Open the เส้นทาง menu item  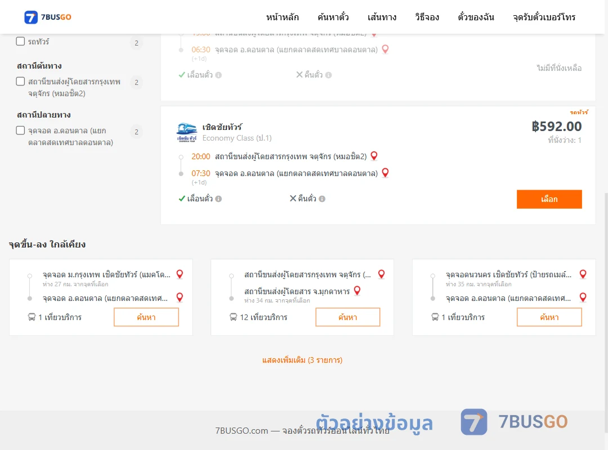click(x=382, y=17)
